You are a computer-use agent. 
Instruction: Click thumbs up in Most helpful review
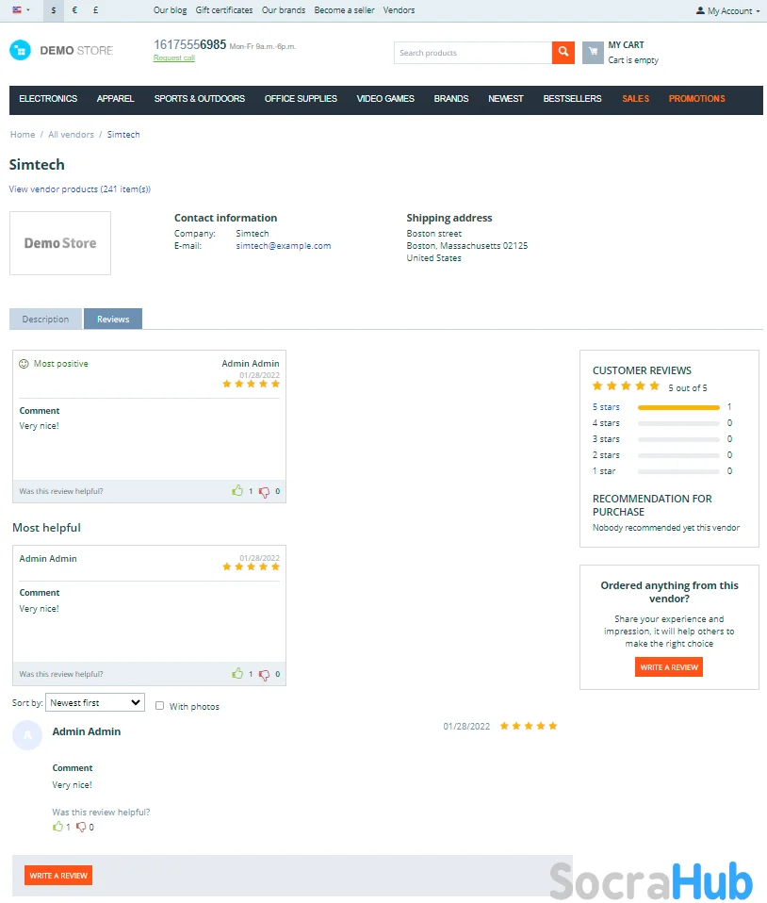coord(237,673)
